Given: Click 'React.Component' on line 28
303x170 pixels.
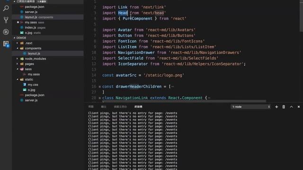Looking at the screenshot, I should [185, 98].
